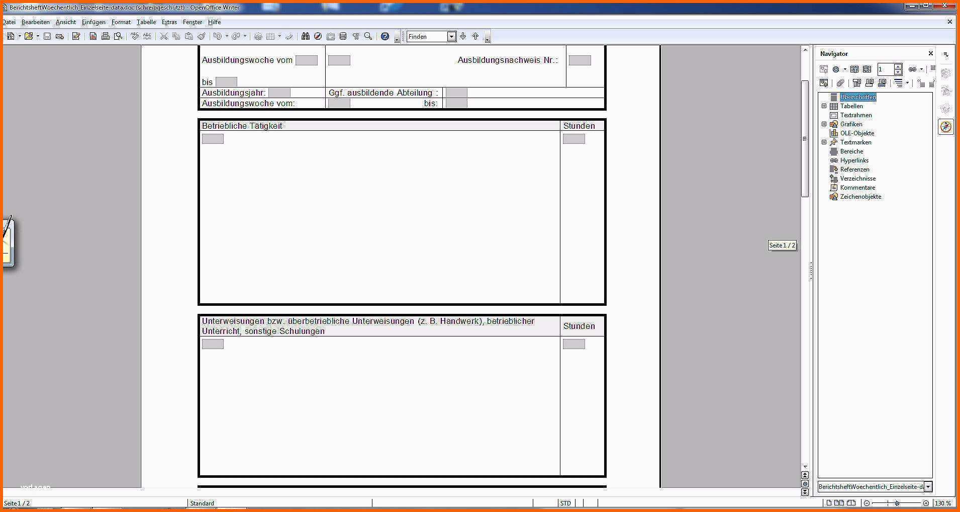Screen dimensions: 960x512
Task: Click the Print icon
Action: click(x=106, y=36)
